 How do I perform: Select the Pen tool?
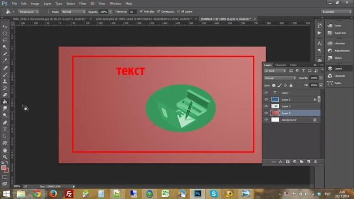point(5,123)
